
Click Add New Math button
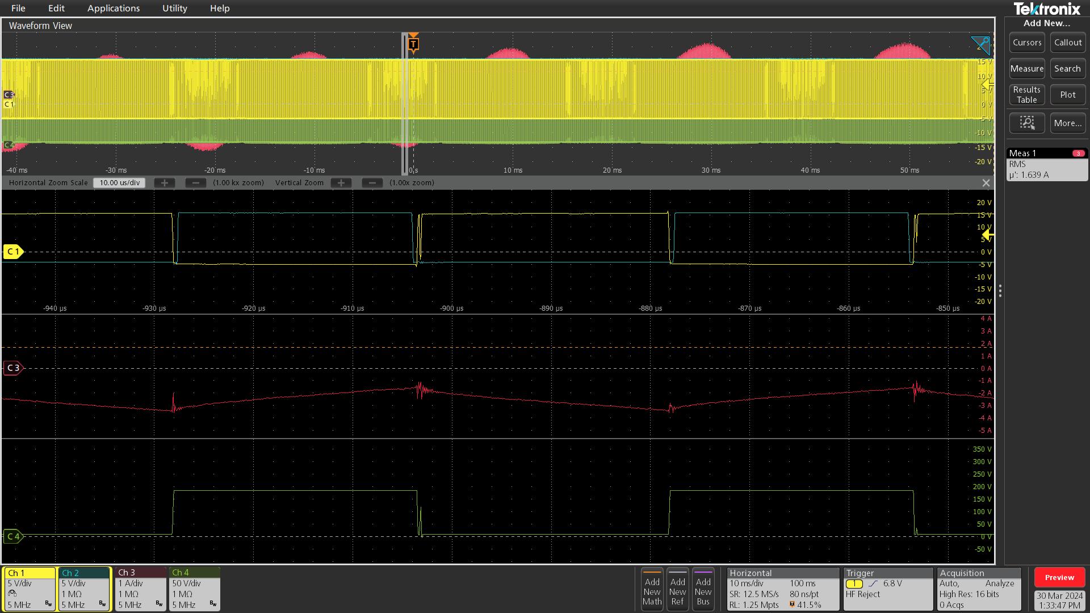[652, 589]
